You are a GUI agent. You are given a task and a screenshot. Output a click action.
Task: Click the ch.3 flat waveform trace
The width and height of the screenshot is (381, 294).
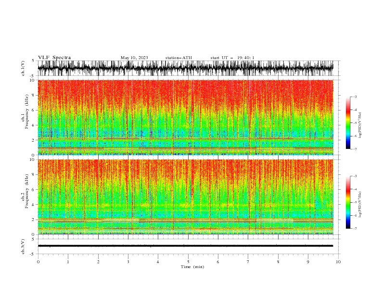[185, 246]
